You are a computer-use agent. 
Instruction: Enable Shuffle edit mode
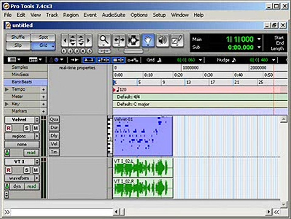pos(18,37)
